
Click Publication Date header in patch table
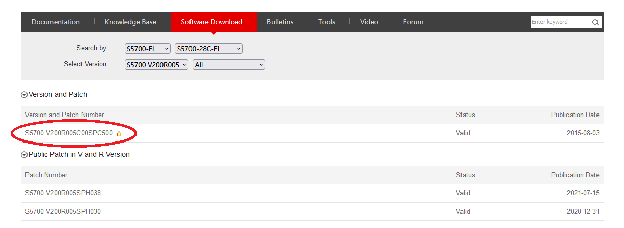pyautogui.click(x=575, y=175)
